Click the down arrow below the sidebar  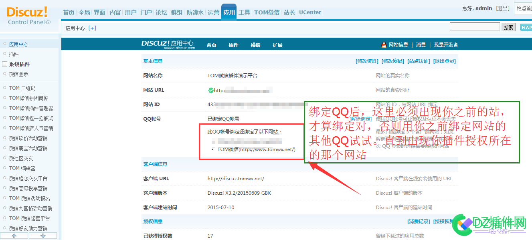tap(43, 236)
